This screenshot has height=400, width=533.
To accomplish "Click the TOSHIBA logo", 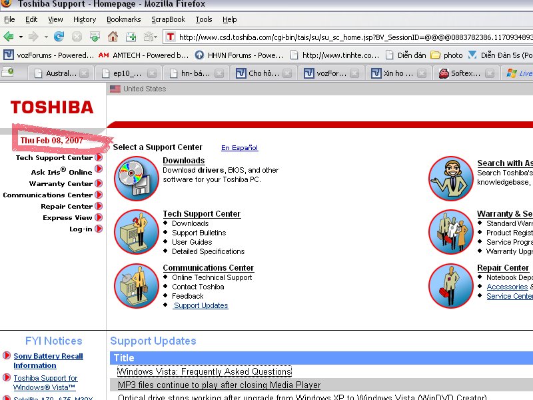I will point(52,107).
